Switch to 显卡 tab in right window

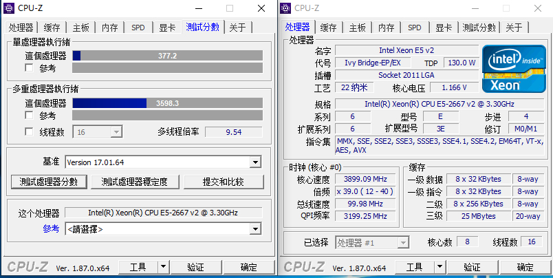(444, 28)
